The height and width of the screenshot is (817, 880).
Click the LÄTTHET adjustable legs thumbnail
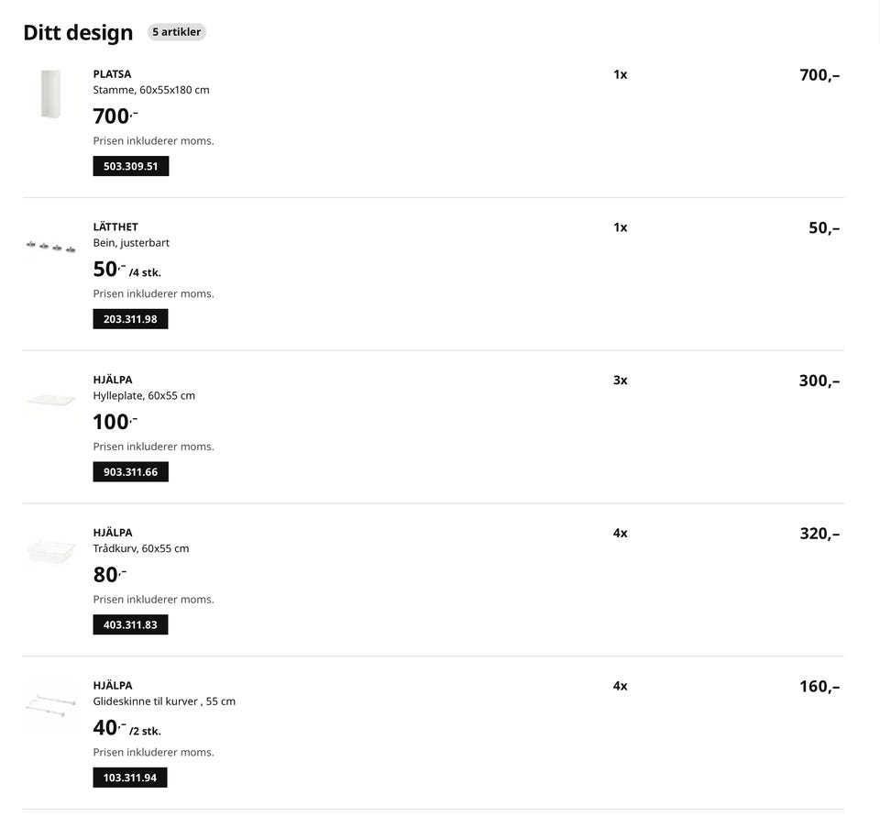coord(50,247)
